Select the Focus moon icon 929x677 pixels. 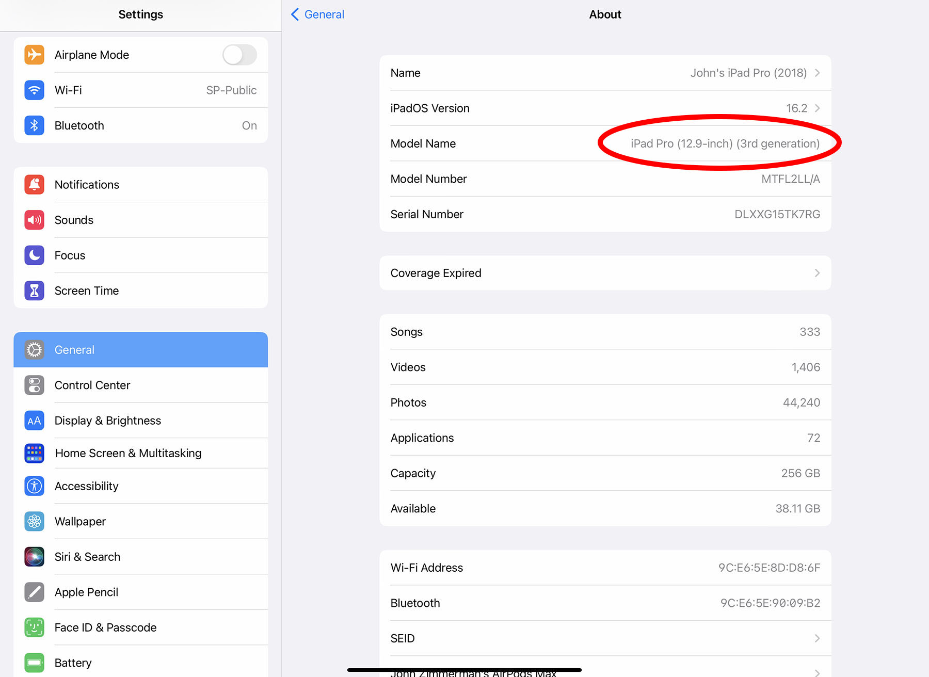point(34,255)
